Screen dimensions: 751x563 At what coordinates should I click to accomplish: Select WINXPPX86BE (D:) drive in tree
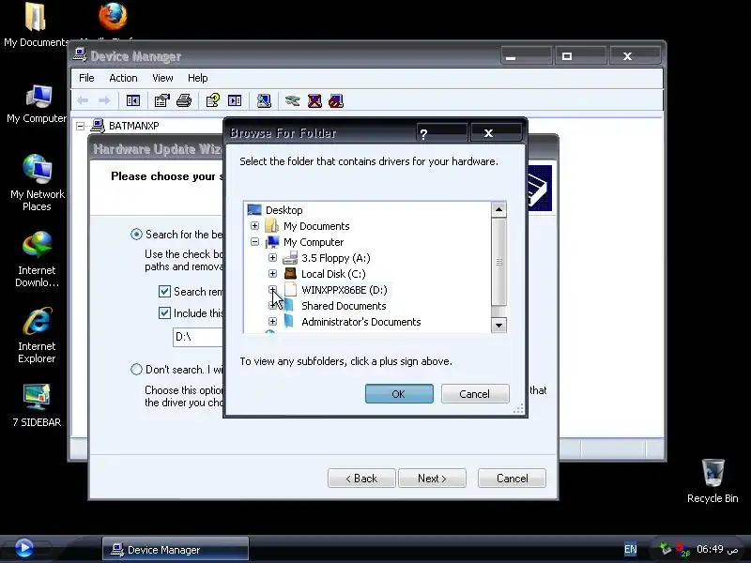click(x=345, y=290)
